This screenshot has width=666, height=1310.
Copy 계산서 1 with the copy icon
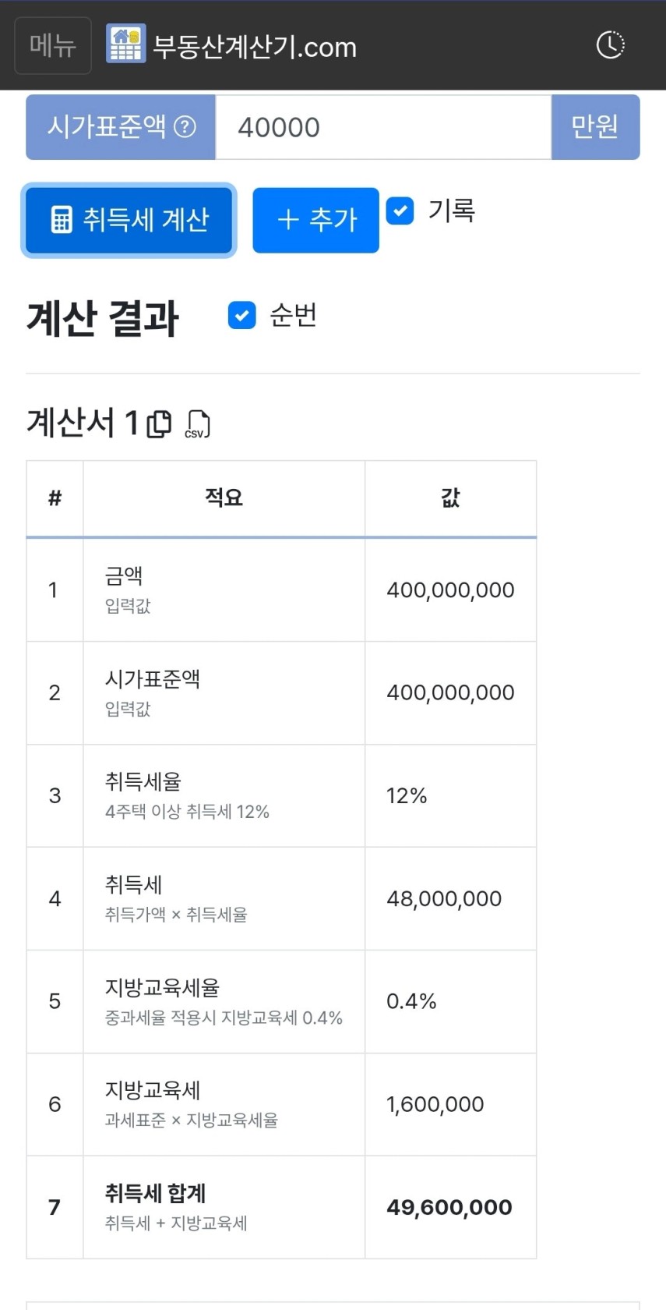coord(160,423)
